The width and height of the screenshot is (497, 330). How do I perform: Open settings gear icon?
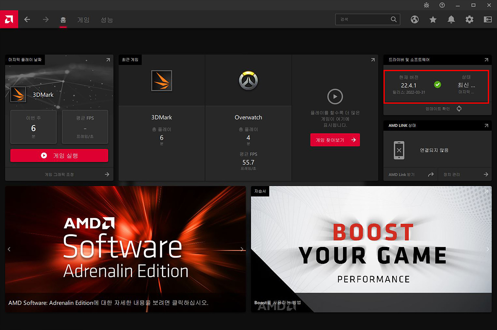click(x=469, y=19)
